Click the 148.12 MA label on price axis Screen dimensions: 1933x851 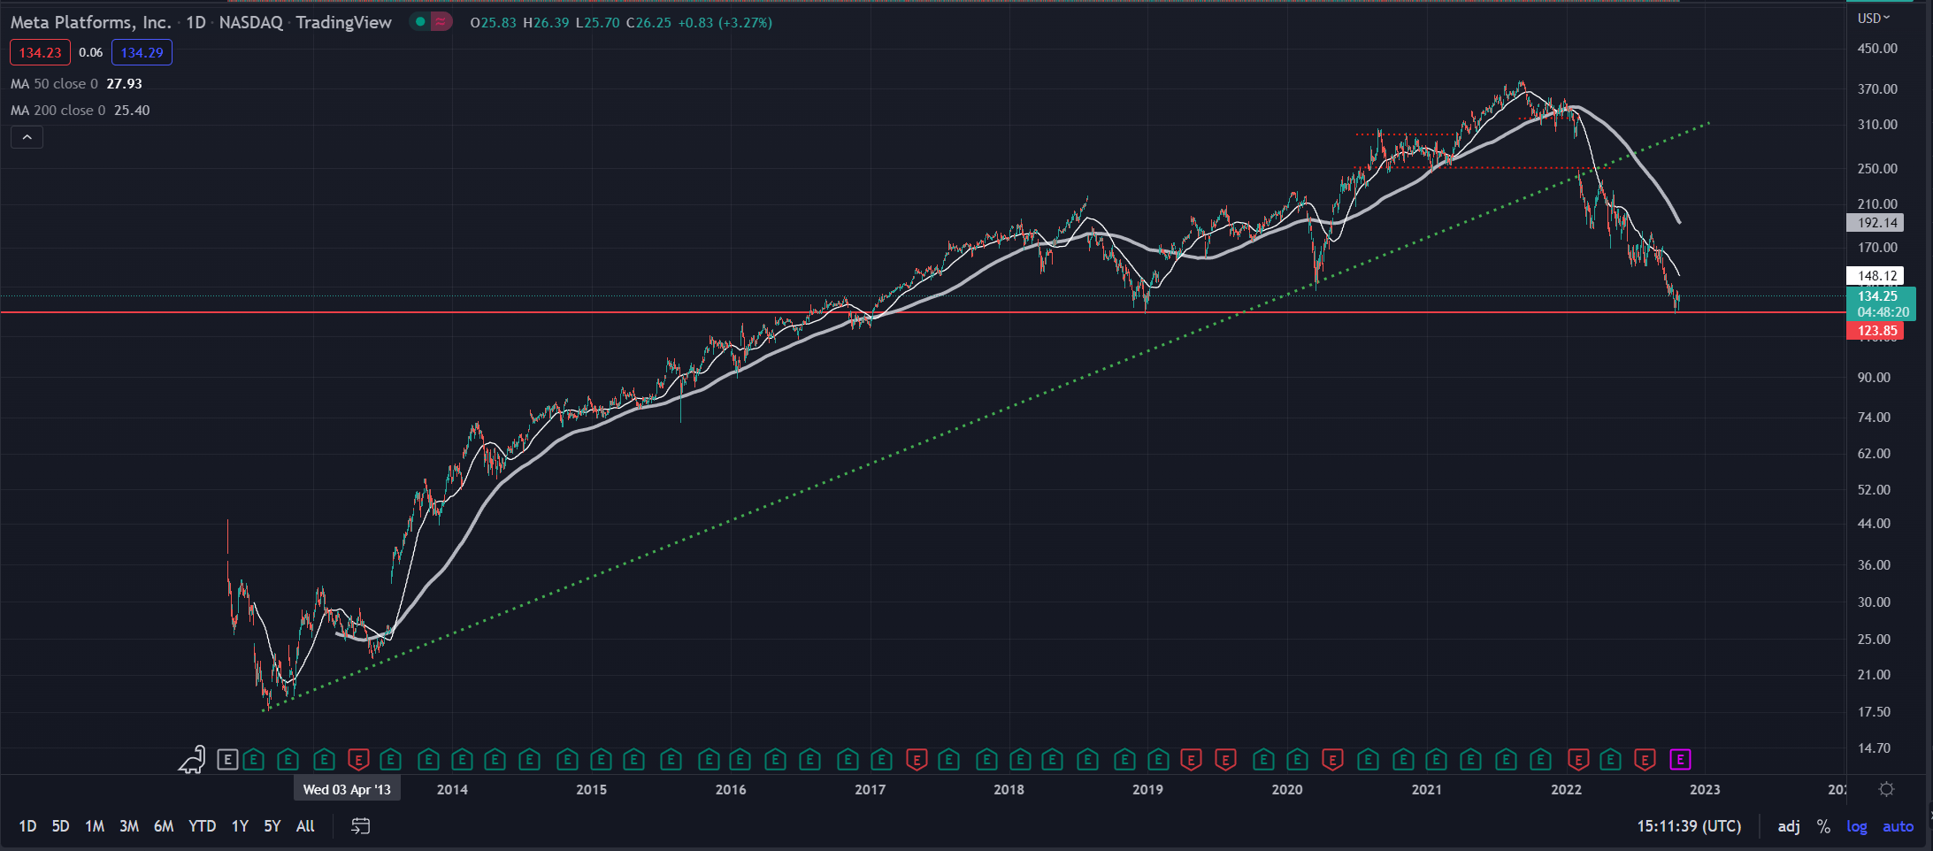[1875, 276]
